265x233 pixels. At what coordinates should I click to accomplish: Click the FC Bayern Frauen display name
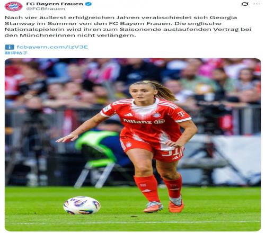click(55, 4)
